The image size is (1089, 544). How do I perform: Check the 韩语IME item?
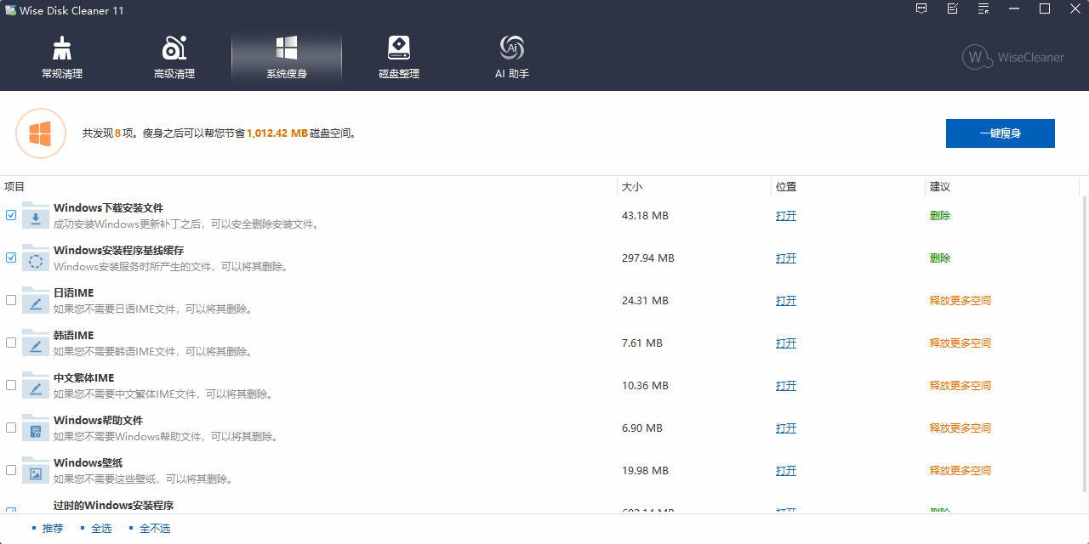tap(11, 343)
